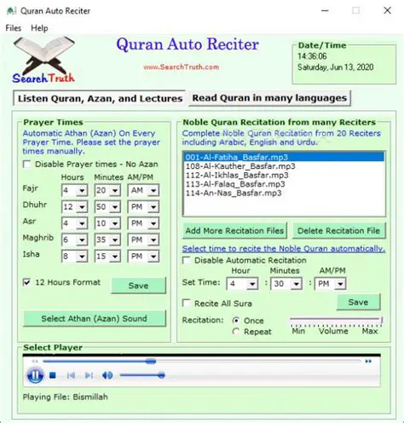Stop playback with the square stop button

pyautogui.click(x=53, y=375)
